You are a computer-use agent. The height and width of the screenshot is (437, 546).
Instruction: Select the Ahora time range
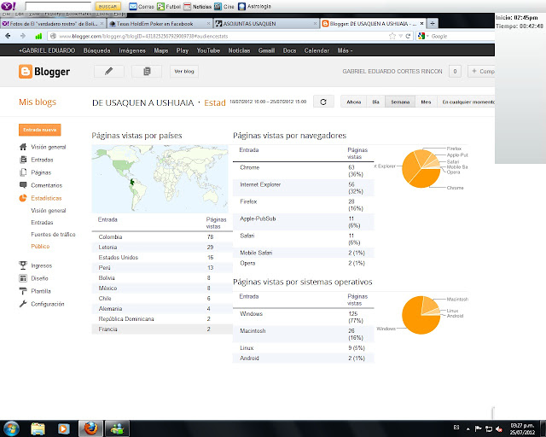pos(354,102)
